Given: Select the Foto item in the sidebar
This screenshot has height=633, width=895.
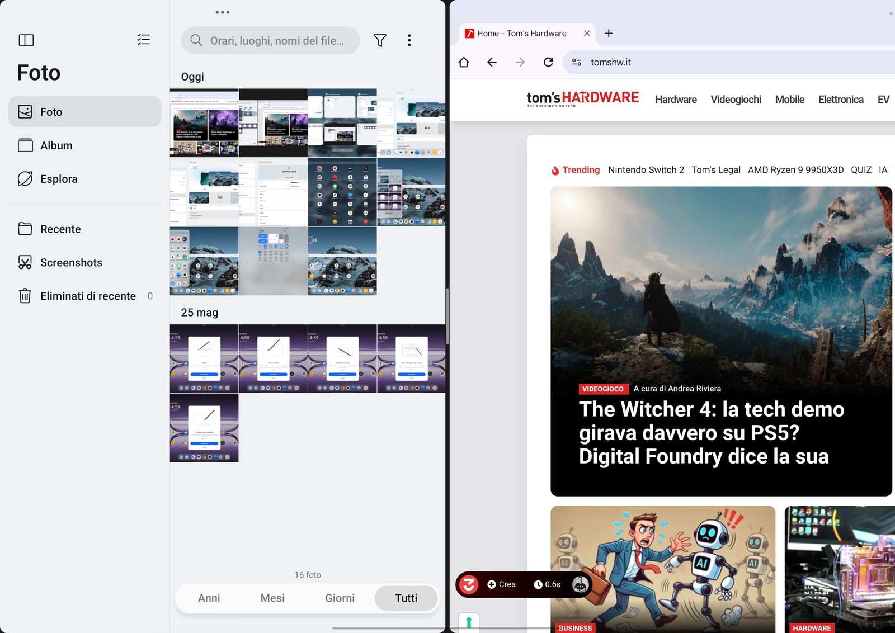Looking at the screenshot, I should coord(85,112).
